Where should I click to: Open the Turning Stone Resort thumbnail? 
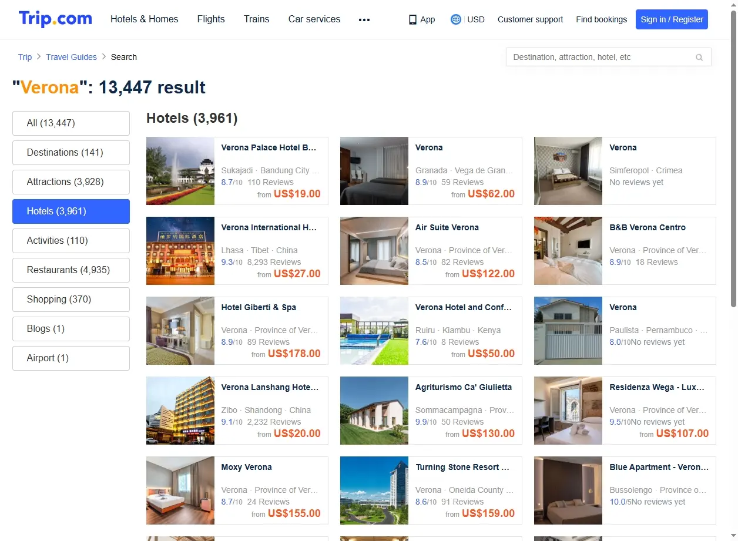pos(374,490)
